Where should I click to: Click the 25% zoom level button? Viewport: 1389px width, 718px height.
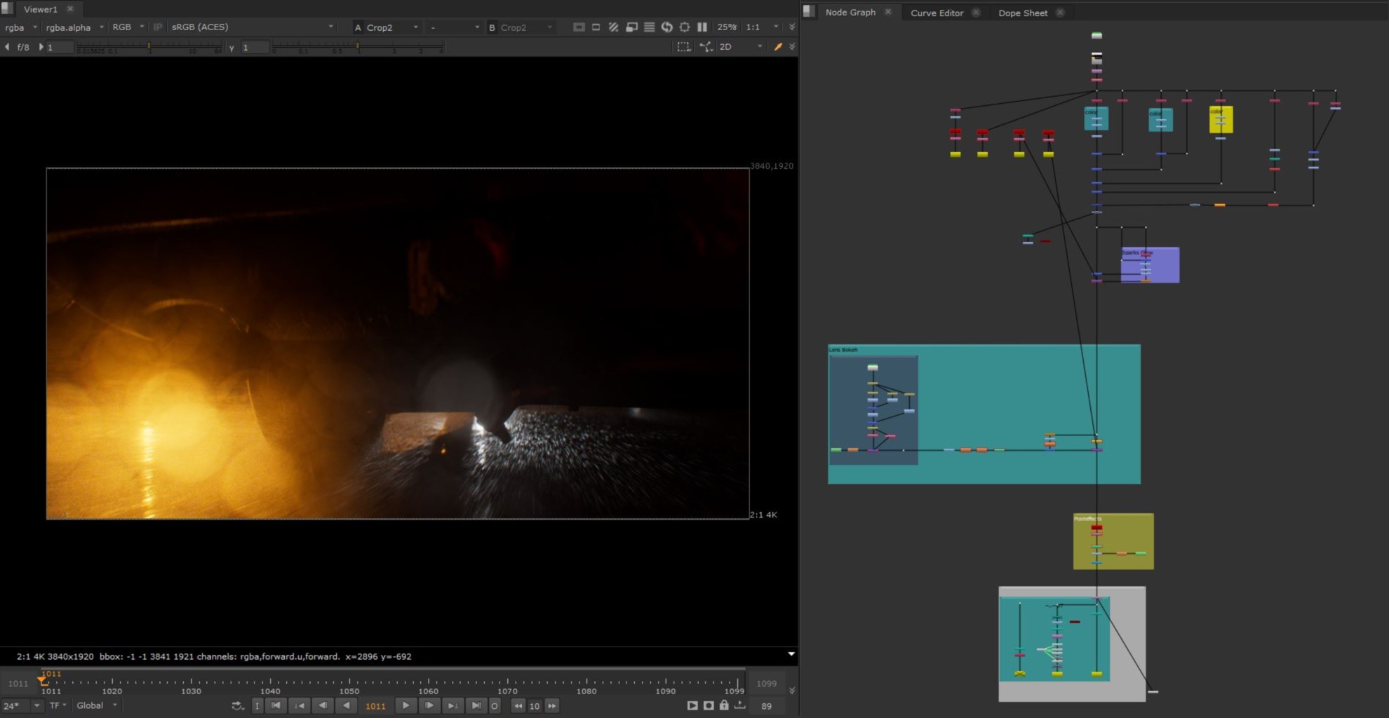[727, 27]
